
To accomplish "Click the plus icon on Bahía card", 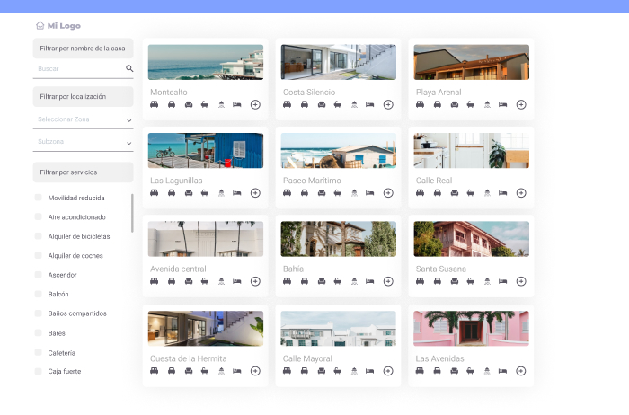I will pyautogui.click(x=388, y=281).
